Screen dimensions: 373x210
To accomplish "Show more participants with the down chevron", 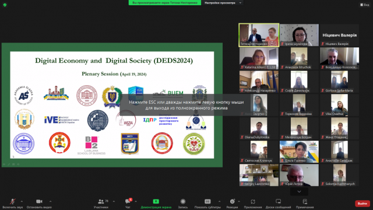I will tap(299, 191).
